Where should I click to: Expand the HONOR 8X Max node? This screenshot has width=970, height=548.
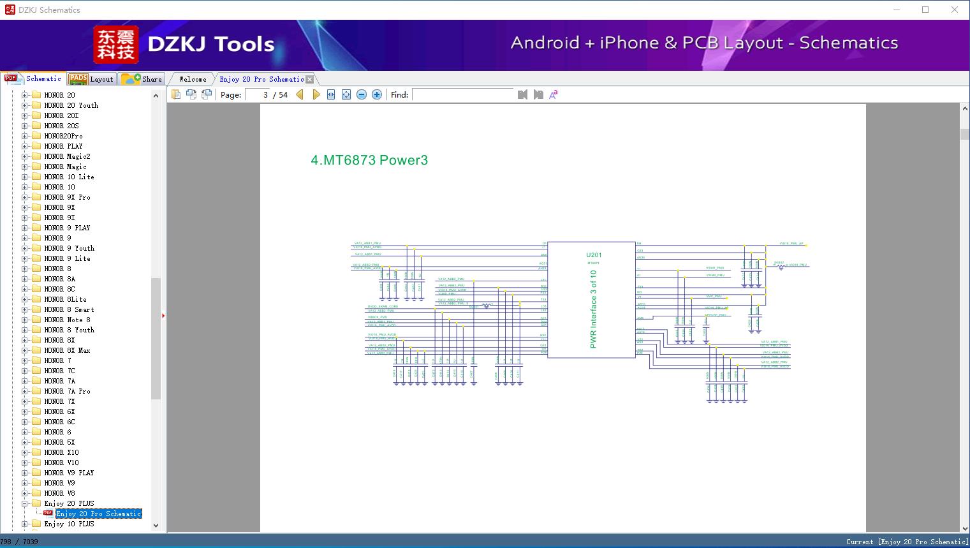click(x=25, y=350)
